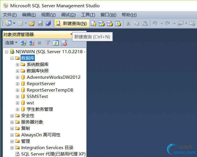
Task: Select the highlighted 数据库 tree item
Action: [28, 58]
